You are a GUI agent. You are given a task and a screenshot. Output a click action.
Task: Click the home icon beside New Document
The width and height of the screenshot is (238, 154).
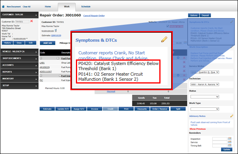coord(3,7)
